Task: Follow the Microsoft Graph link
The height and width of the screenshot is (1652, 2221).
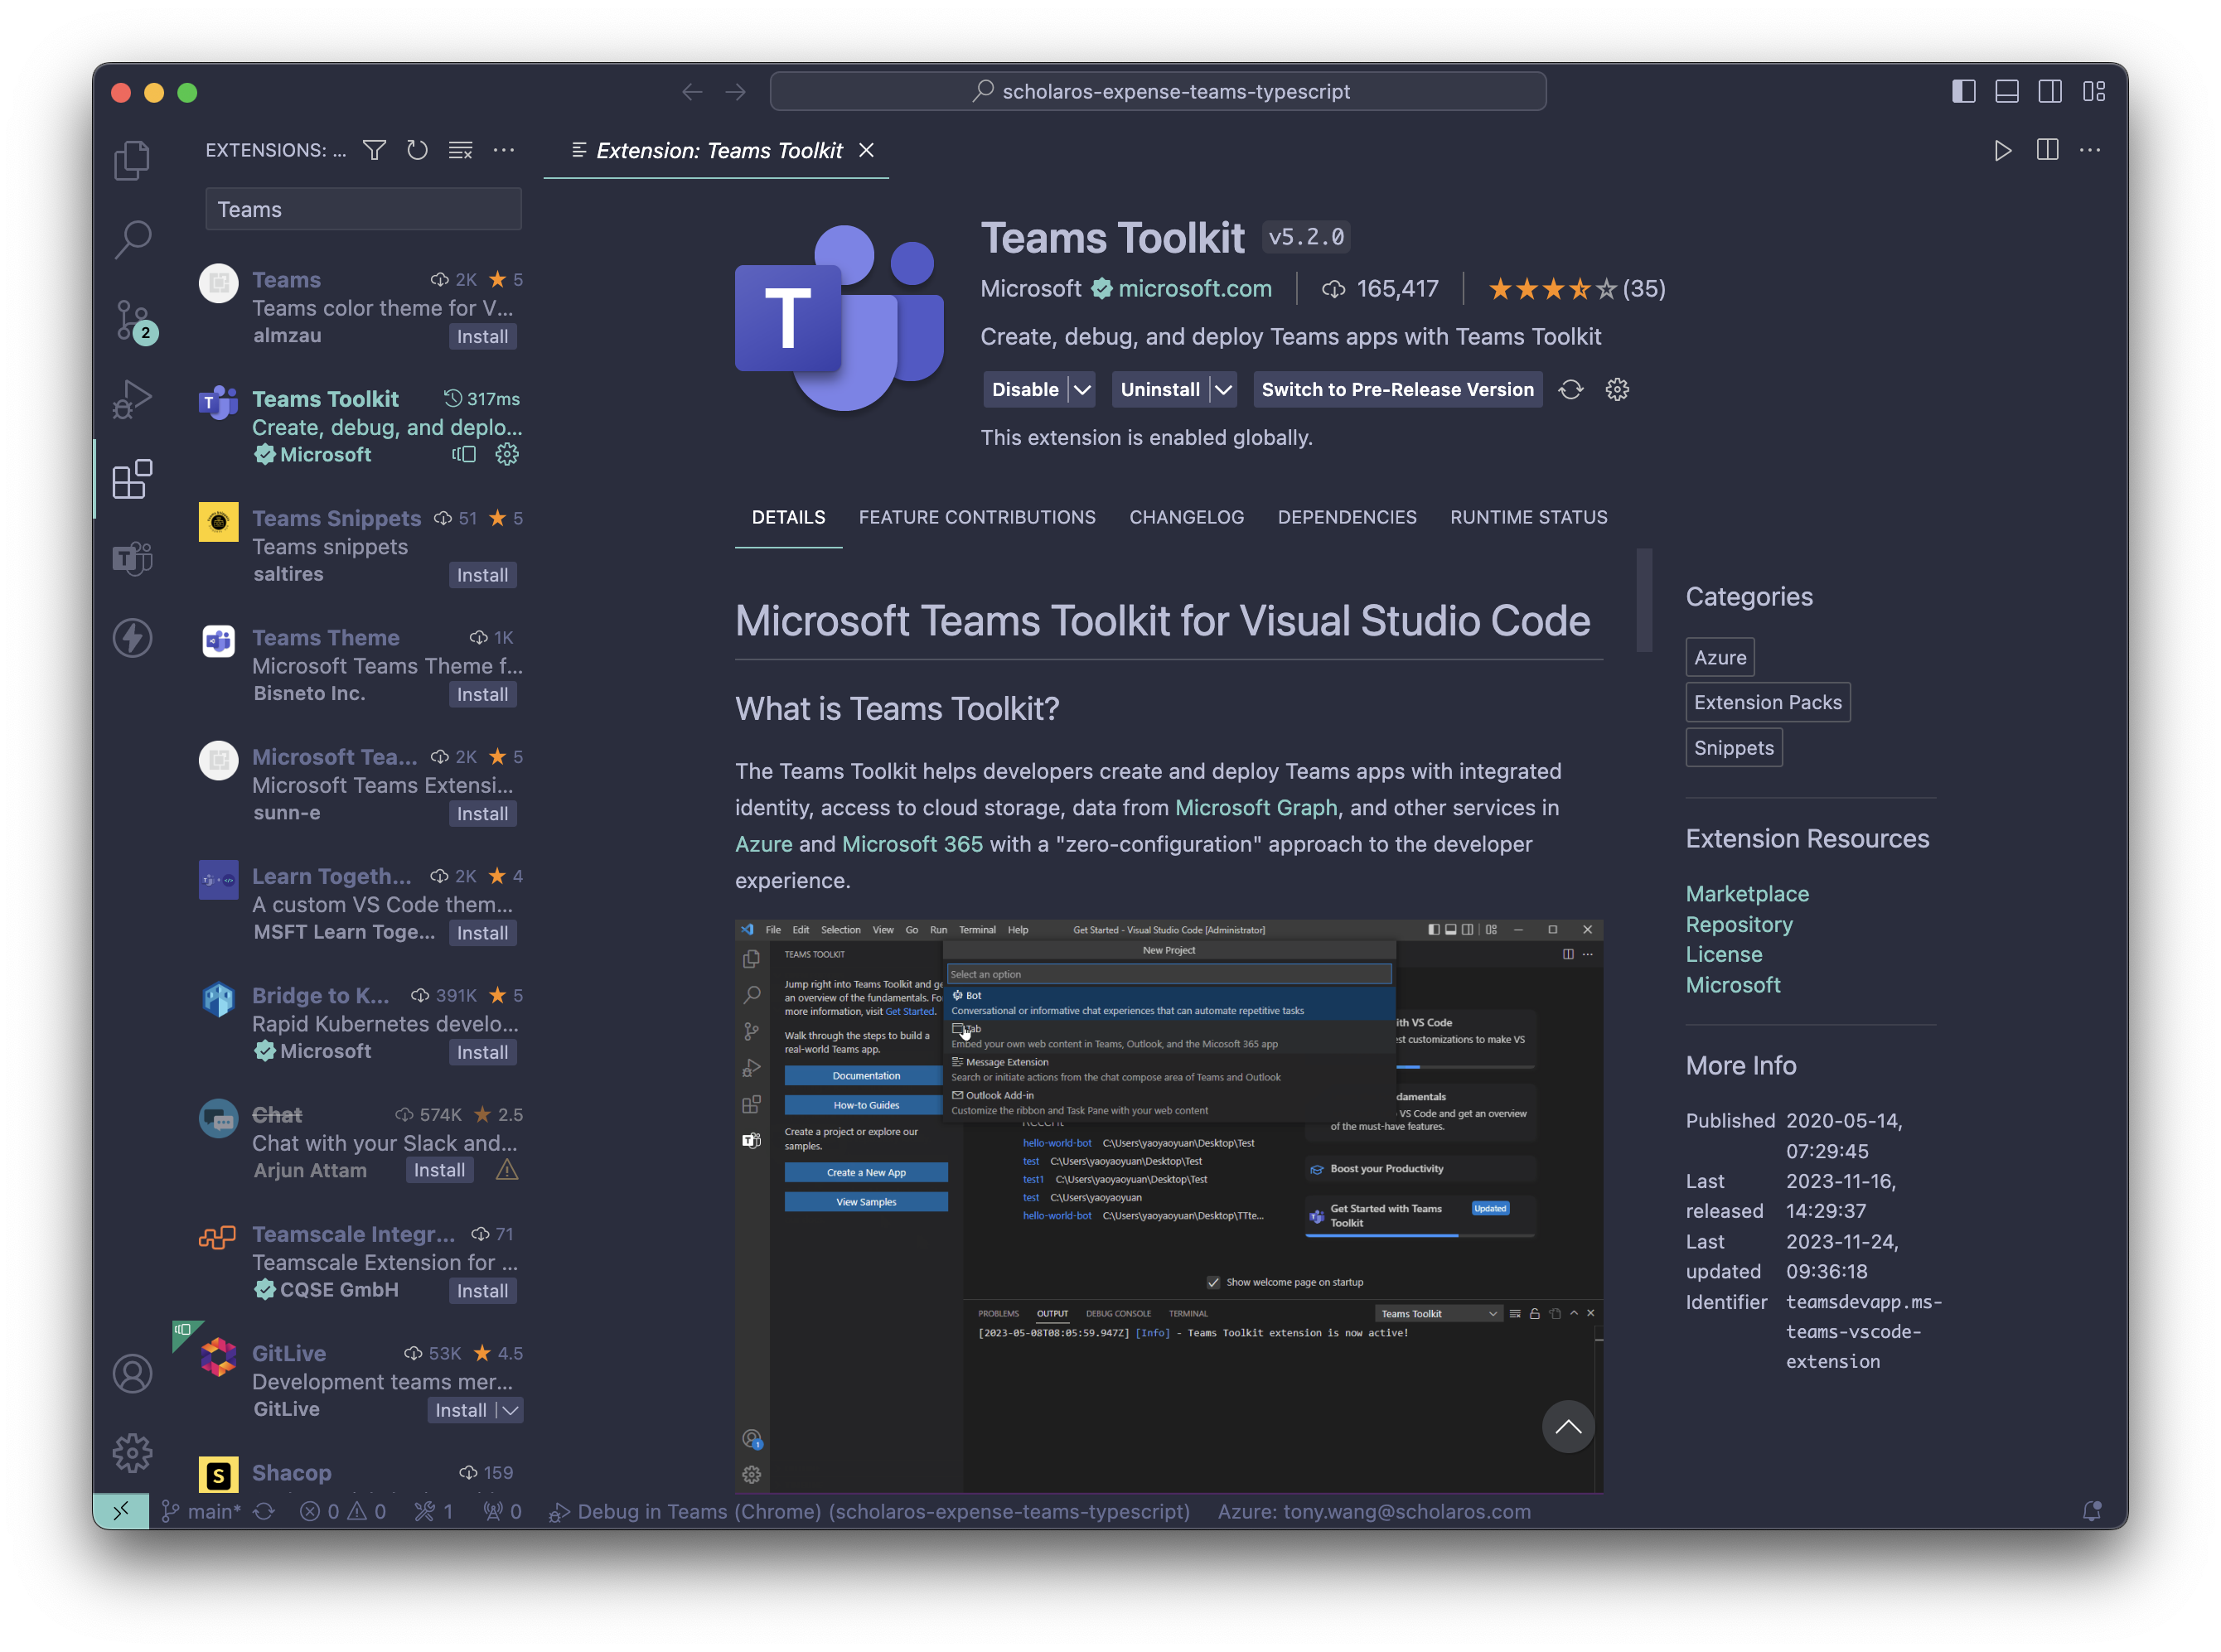Action: tap(1256, 807)
